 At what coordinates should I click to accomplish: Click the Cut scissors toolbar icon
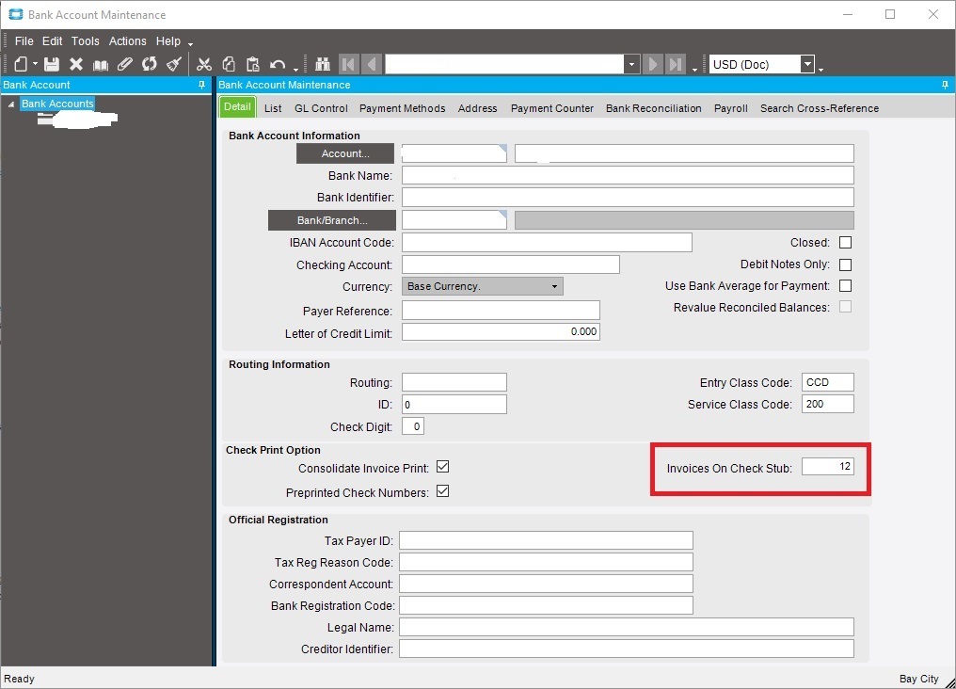point(203,64)
